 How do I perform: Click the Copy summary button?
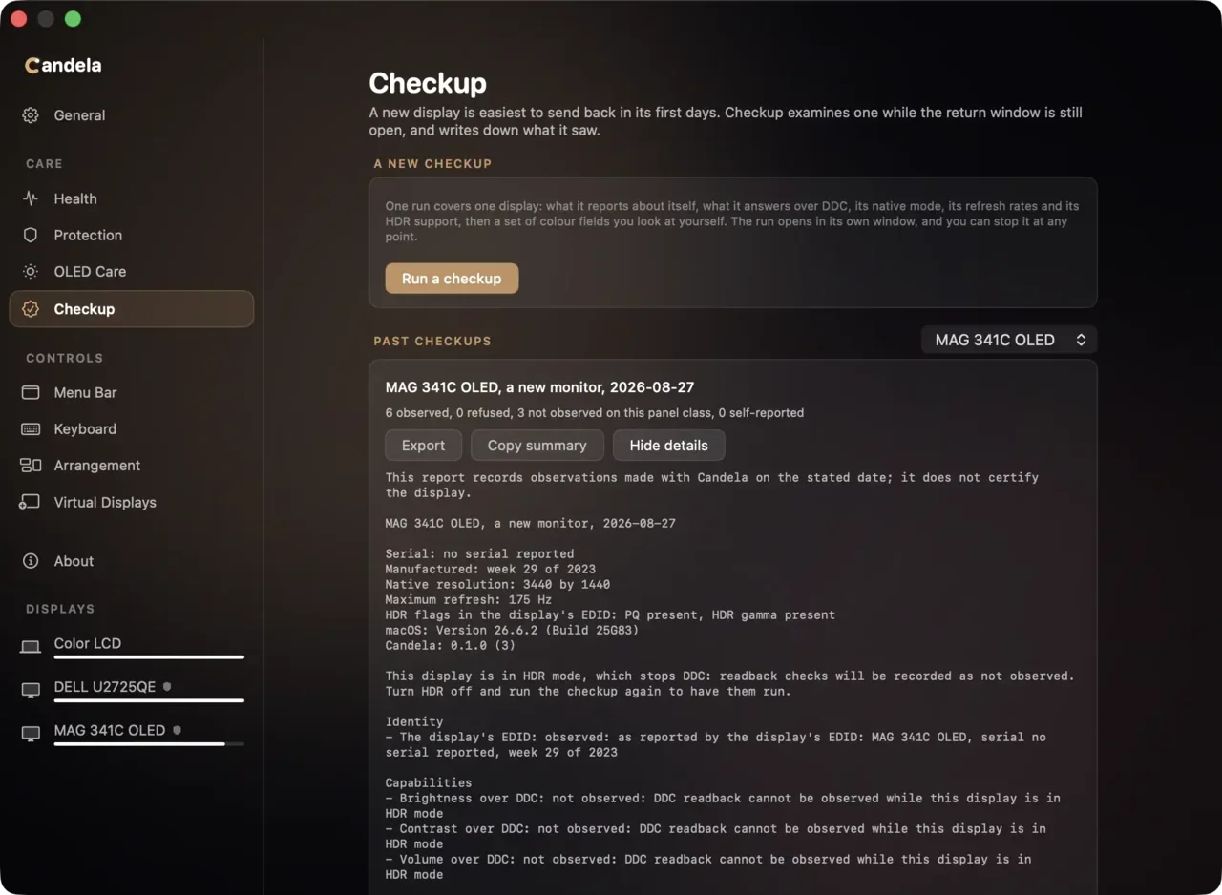point(537,446)
